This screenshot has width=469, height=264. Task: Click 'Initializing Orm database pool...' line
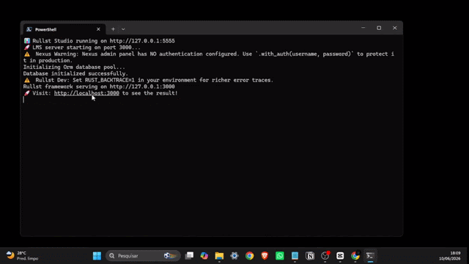(74, 67)
